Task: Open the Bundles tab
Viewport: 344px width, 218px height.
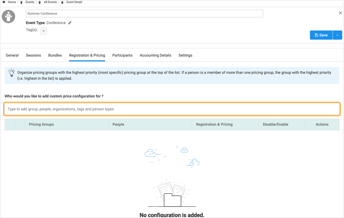Action: point(55,55)
